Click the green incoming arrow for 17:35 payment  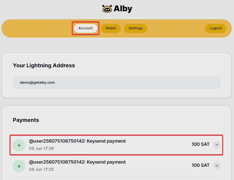pos(19,166)
